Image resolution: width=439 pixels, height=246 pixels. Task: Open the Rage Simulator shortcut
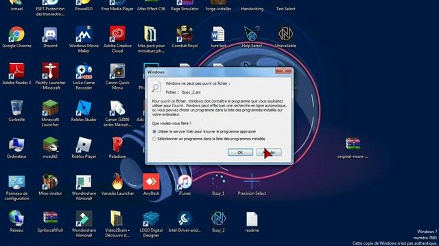pyautogui.click(x=185, y=5)
